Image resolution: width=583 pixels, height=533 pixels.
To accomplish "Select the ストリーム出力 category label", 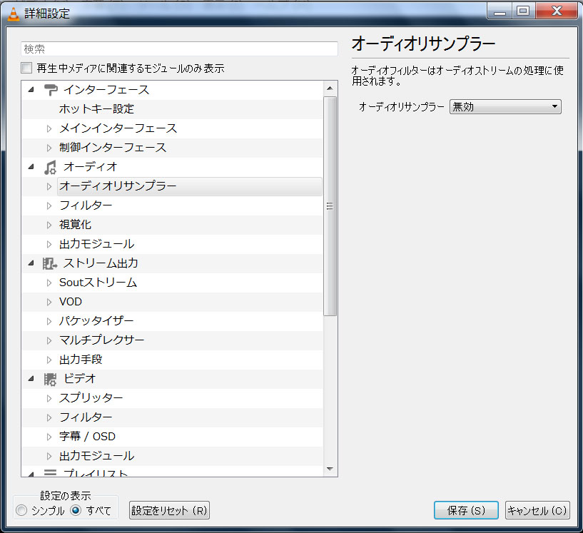I will [x=101, y=263].
